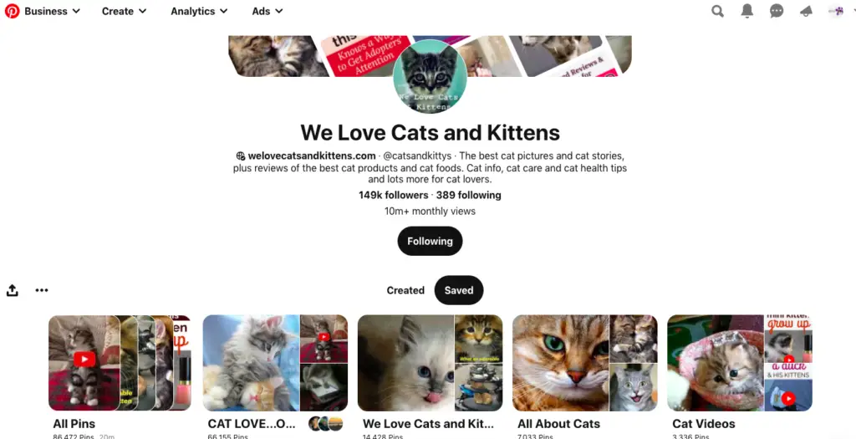
Task: Expand the Create dropdown menu
Action: pos(124,11)
